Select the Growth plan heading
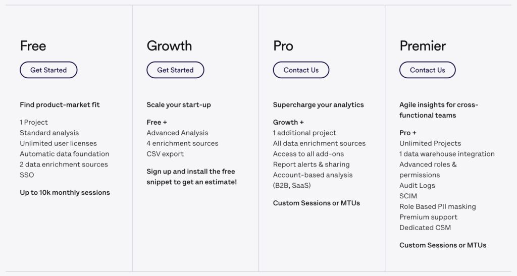Image resolution: width=517 pixels, height=276 pixels. pos(169,46)
